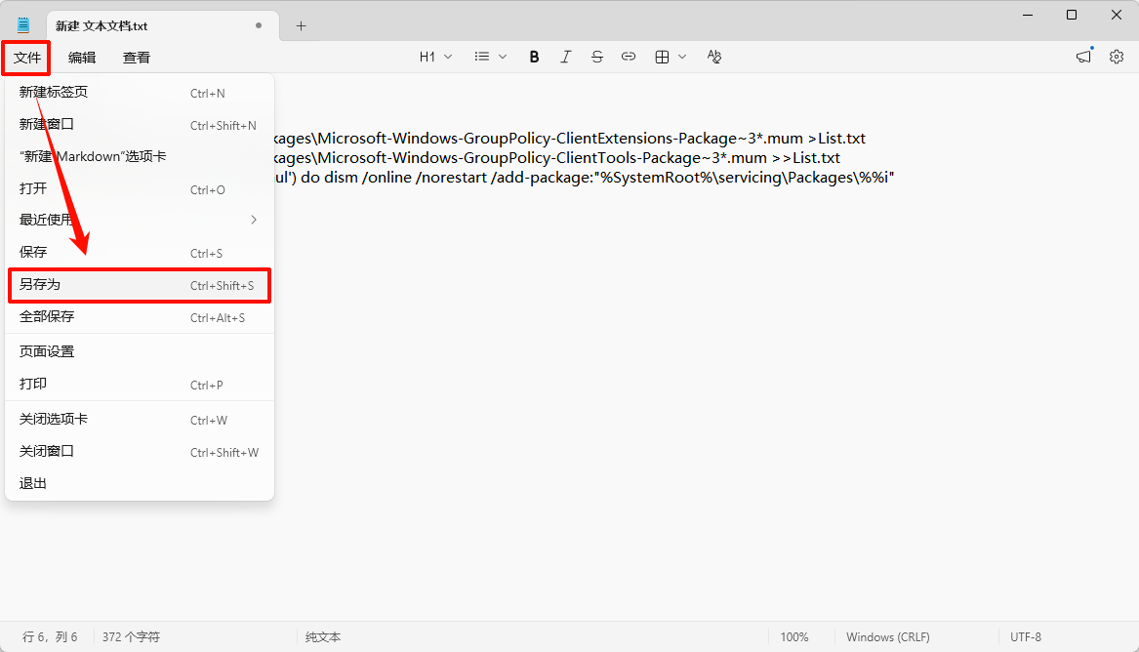This screenshot has width=1139, height=652.
Task: Open the 查看 menu
Action: tap(137, 58)
